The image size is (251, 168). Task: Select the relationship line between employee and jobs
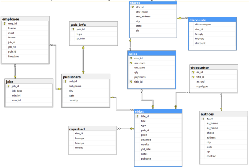coord(15,71)
